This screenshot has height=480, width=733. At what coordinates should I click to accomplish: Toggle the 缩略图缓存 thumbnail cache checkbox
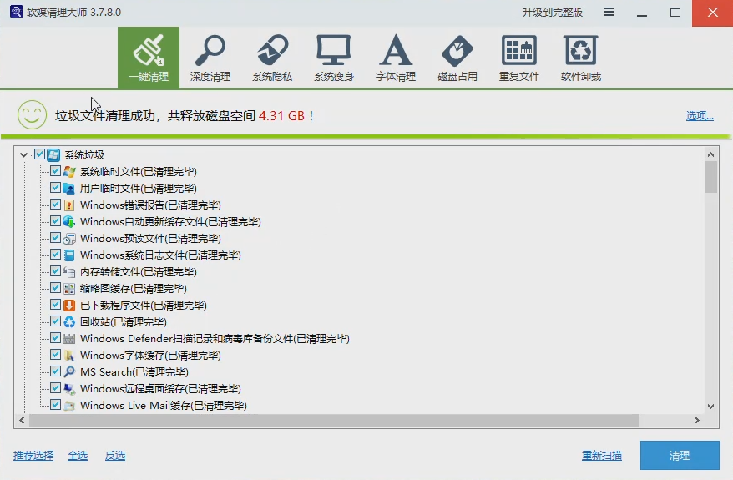pyautogui.click(x=56, y=288)
